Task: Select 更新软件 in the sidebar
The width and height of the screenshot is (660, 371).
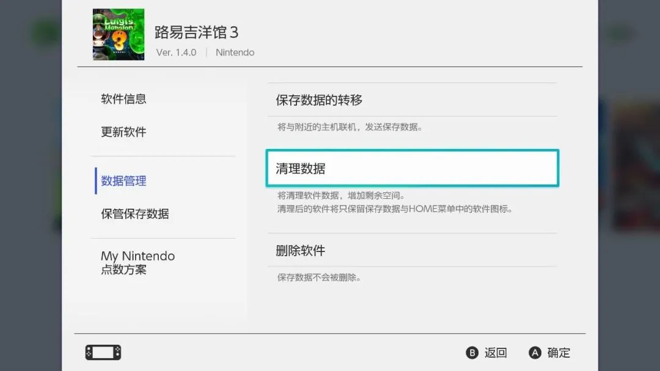Action: click(x=123, y=132)
